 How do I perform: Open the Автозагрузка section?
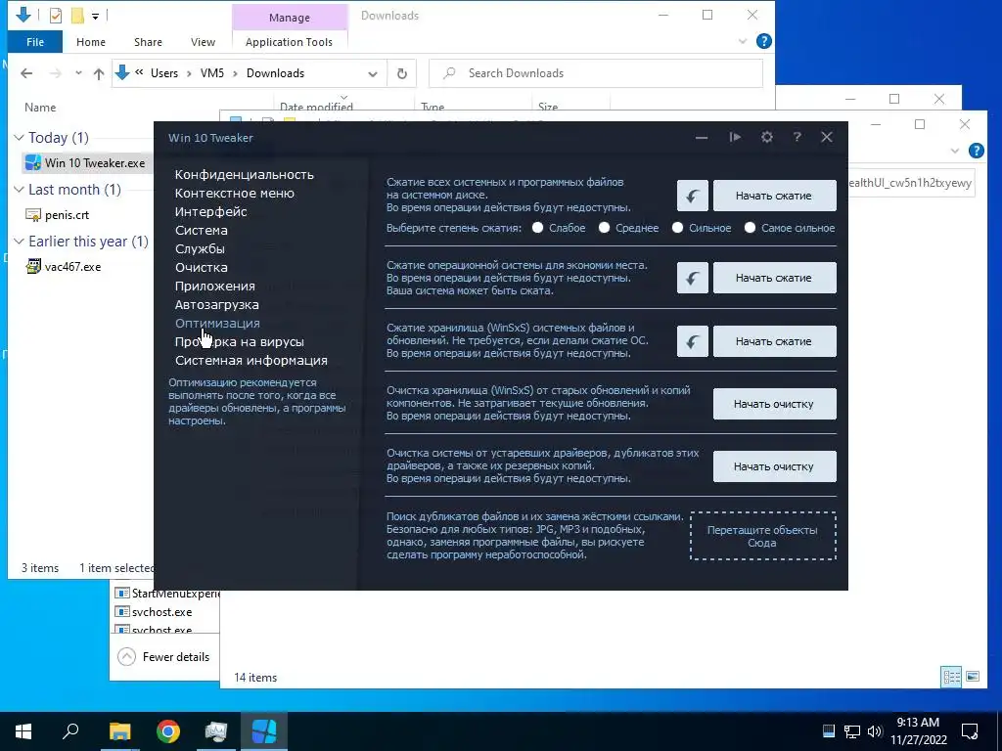point(216,305)
